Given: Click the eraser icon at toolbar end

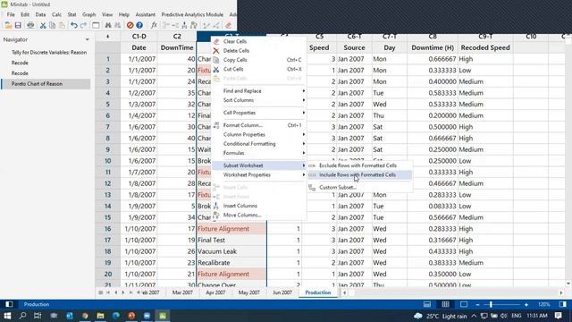Looking at the screenshot, I should tap(229, 25).
